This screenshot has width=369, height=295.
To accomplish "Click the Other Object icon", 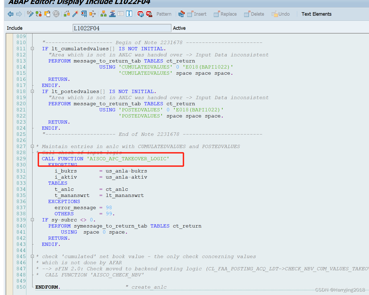I will pyautogui.click(x=47, y=14).
